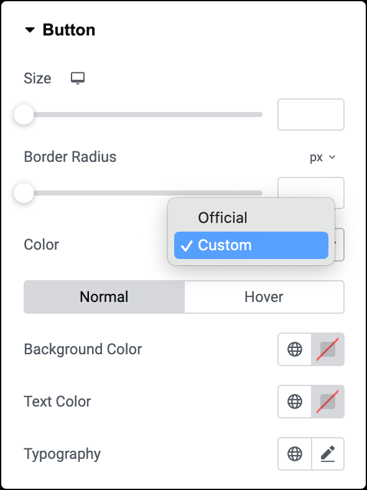Pick the Background Color swatch

(328, 349)
